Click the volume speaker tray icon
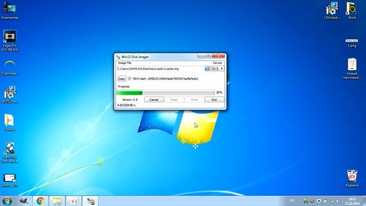The width and height of the screenshot is (366, 206). (337, 201)
